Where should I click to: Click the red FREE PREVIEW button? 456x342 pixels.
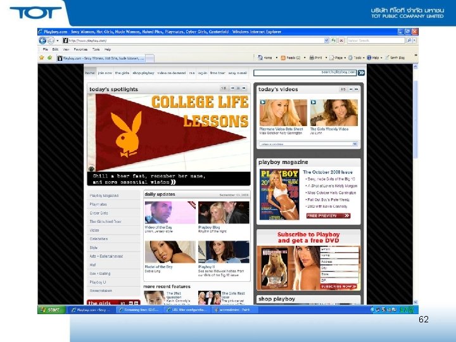(328, 216)
